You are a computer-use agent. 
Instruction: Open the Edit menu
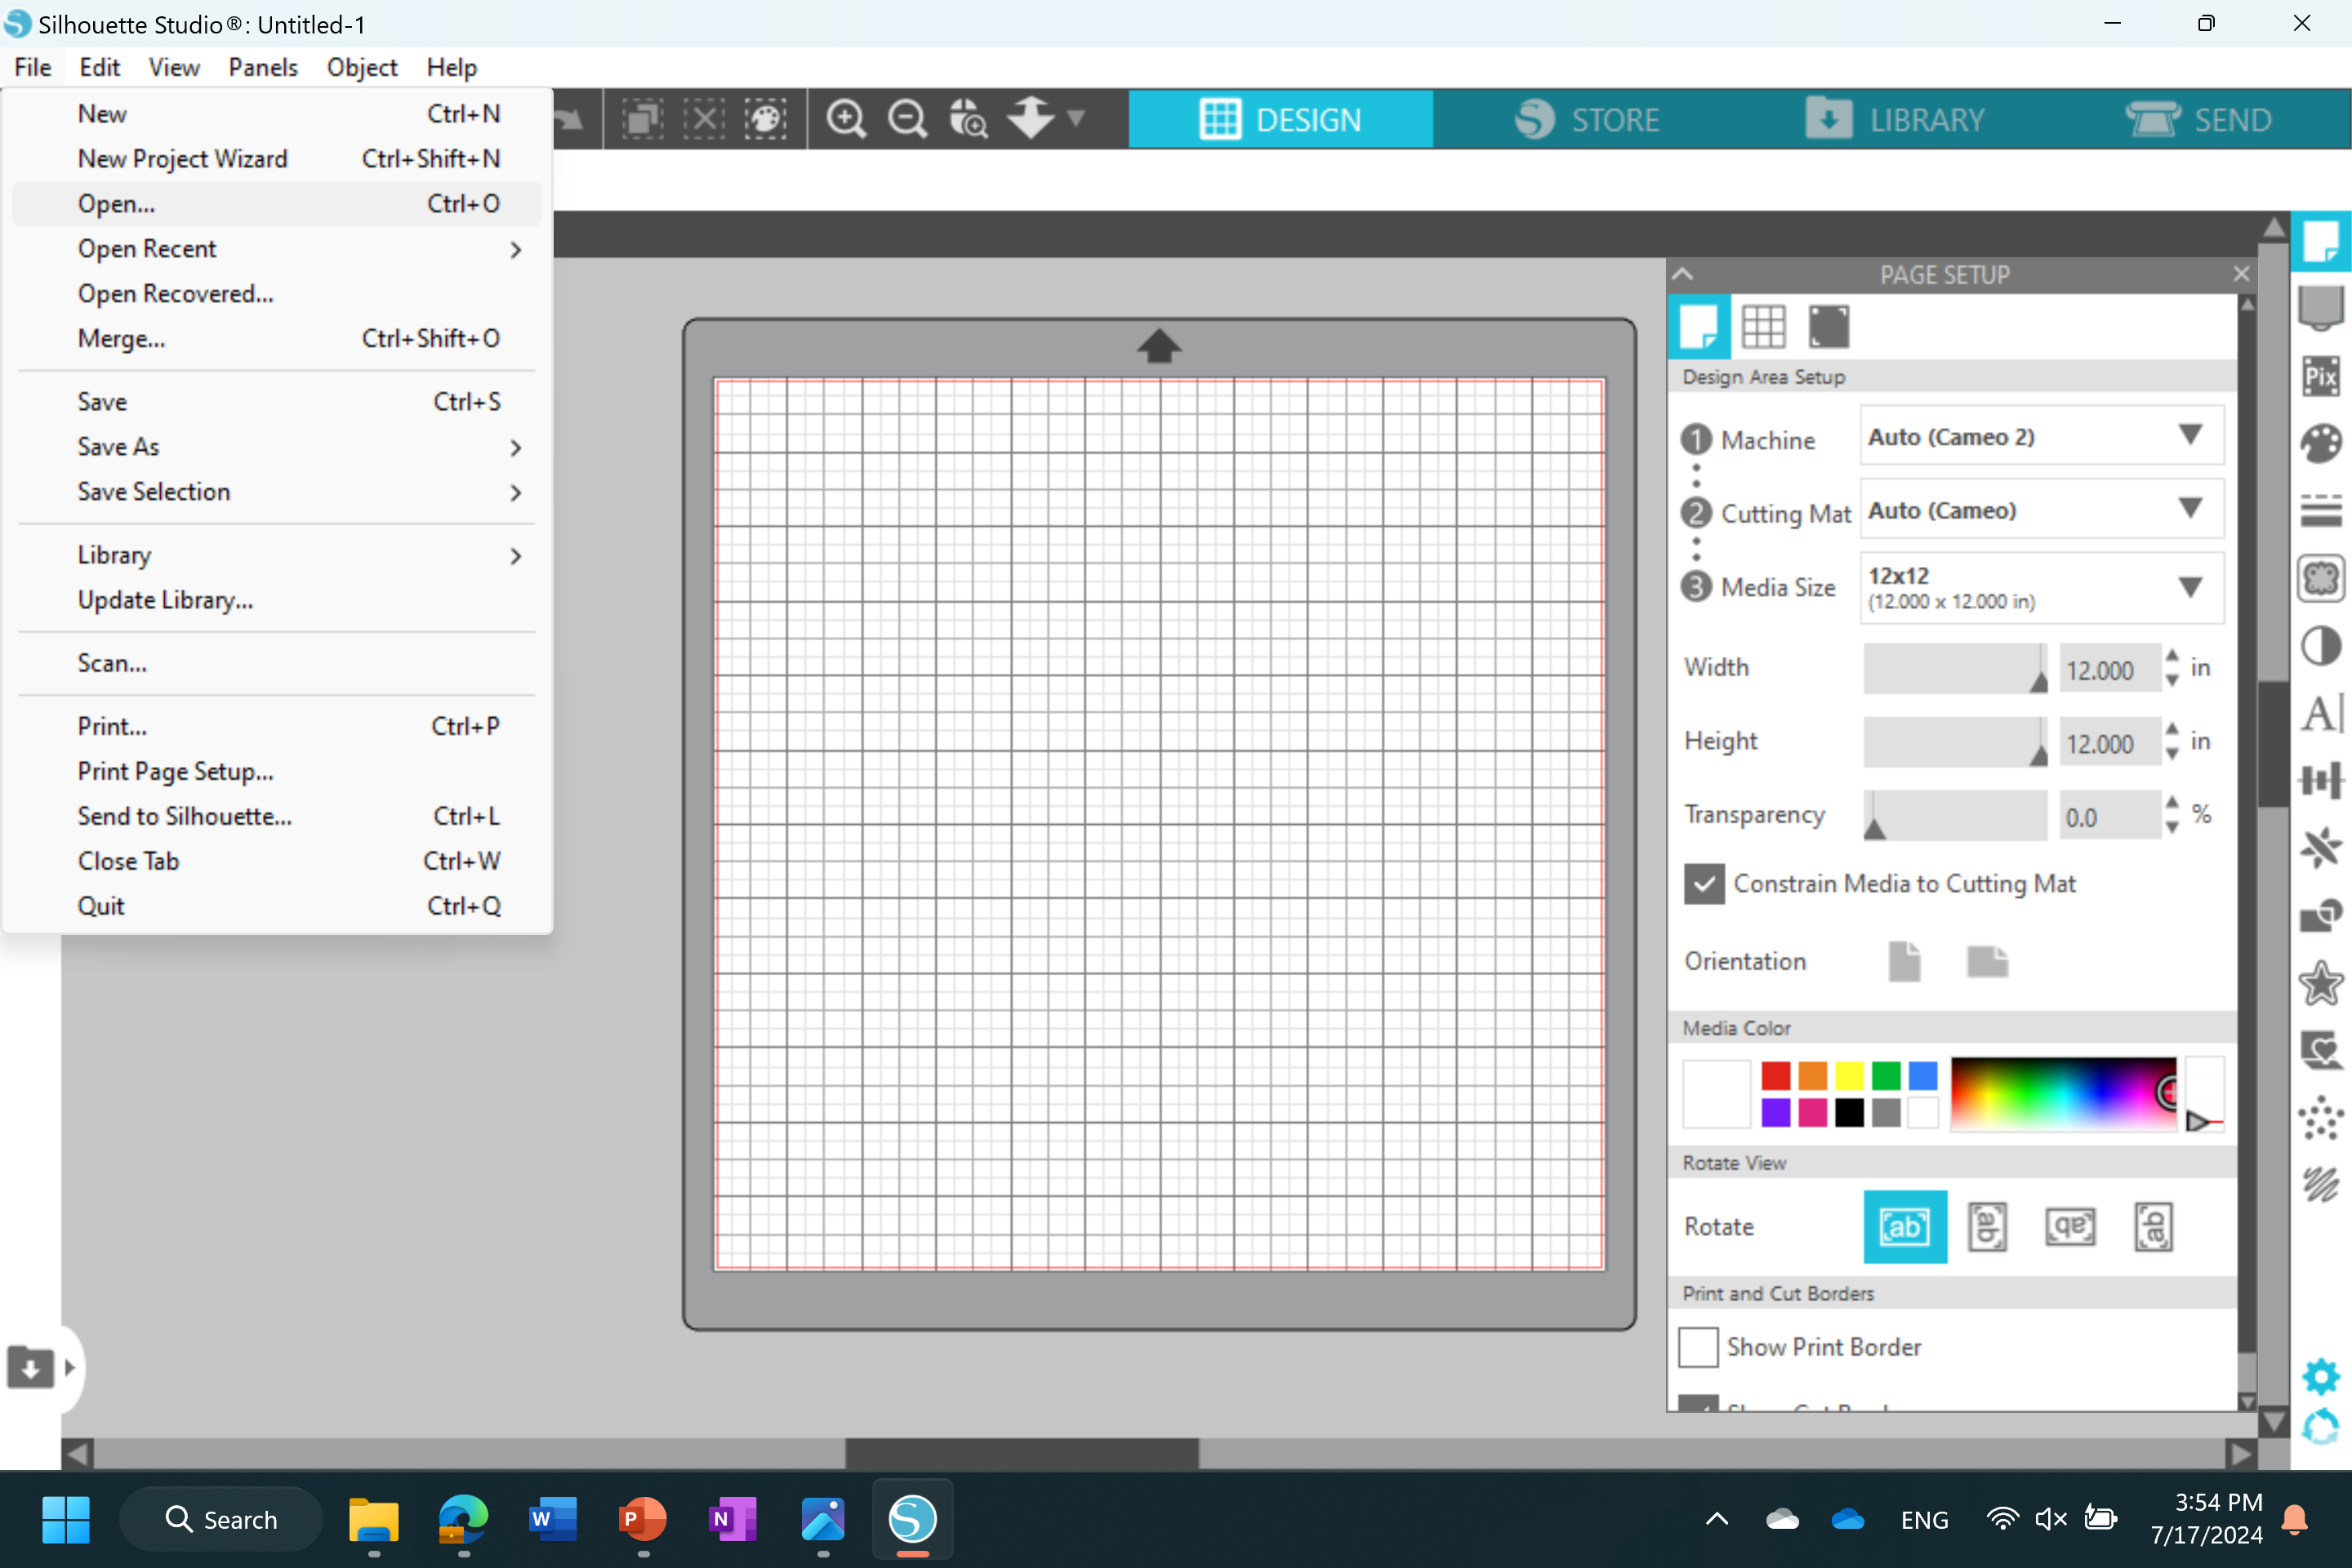point(99,67)
